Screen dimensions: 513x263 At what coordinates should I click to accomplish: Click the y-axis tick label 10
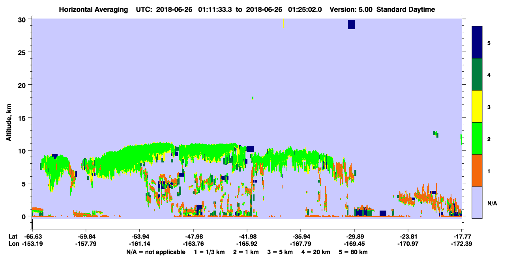(22, 151)
